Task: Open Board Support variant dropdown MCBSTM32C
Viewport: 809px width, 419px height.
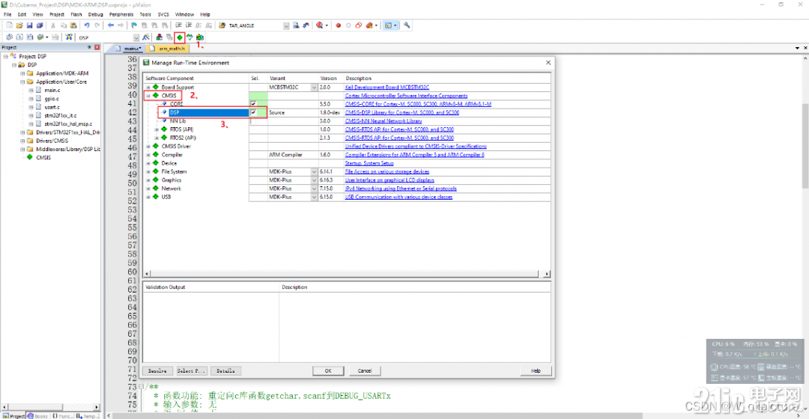Action: point(314,87)
